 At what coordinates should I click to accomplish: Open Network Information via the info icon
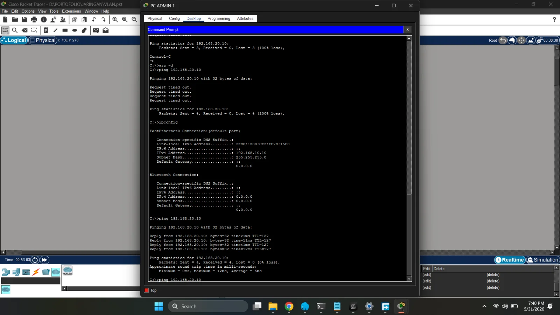point(44,20)
